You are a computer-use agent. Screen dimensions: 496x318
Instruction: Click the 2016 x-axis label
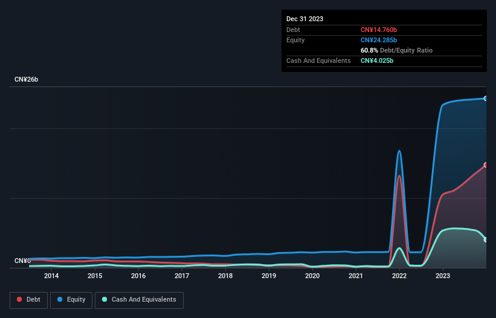click(x=138, y=276)
